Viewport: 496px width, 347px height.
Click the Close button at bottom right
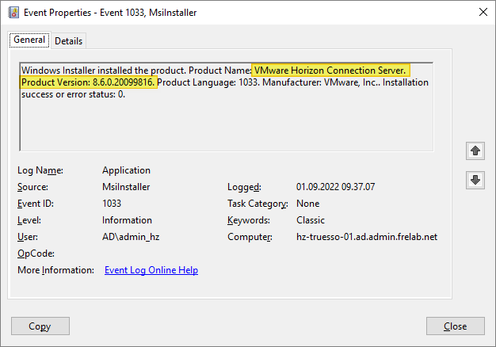[455, 326]
